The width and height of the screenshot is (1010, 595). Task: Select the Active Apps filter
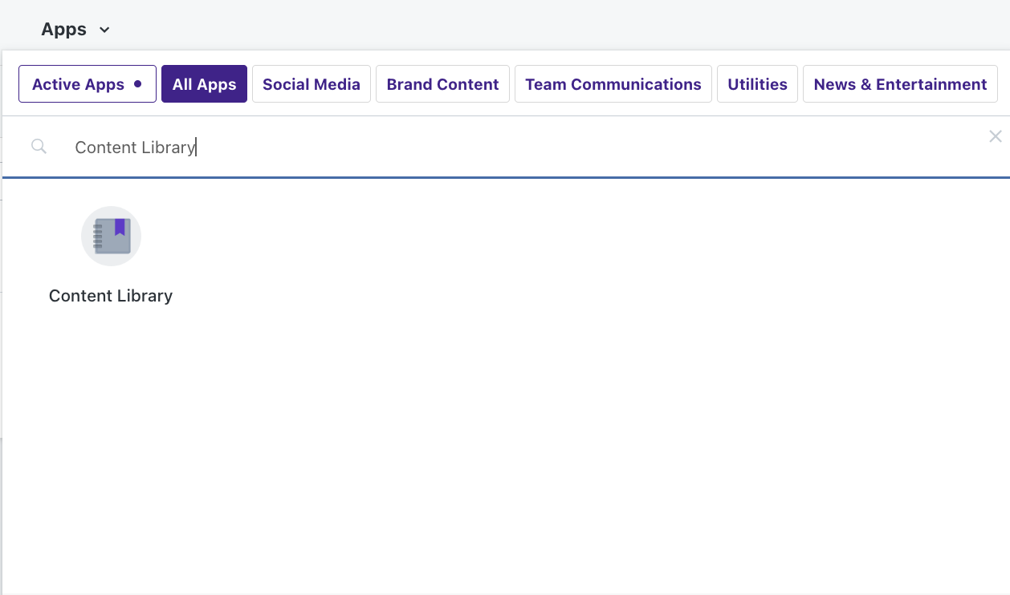[x=88, y=84]
